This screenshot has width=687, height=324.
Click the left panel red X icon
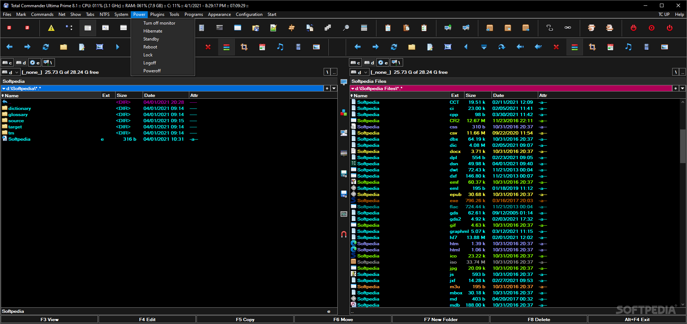tap(208, 47)
